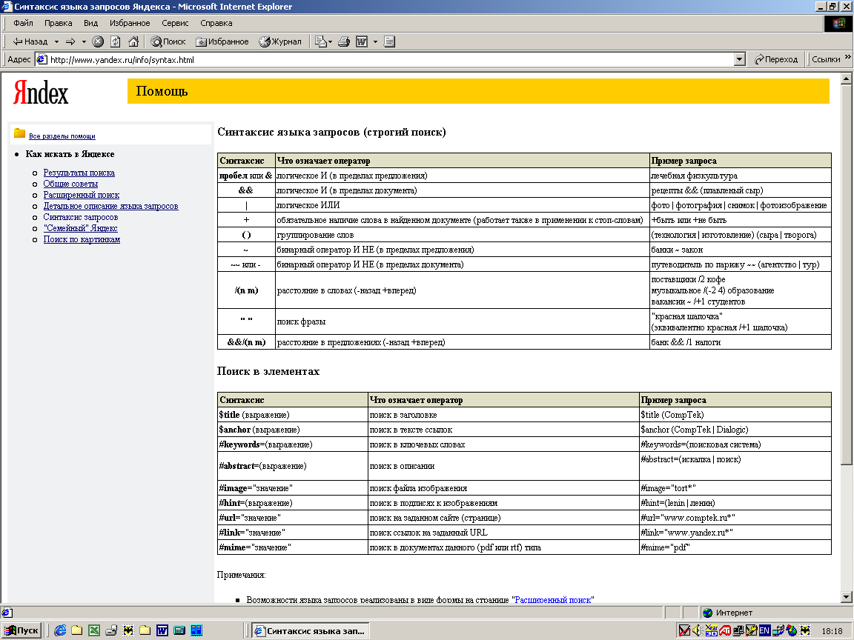Viewport: 854px width, 640px height.
Task: Go to Home page icon
Action: pos(133,41)
